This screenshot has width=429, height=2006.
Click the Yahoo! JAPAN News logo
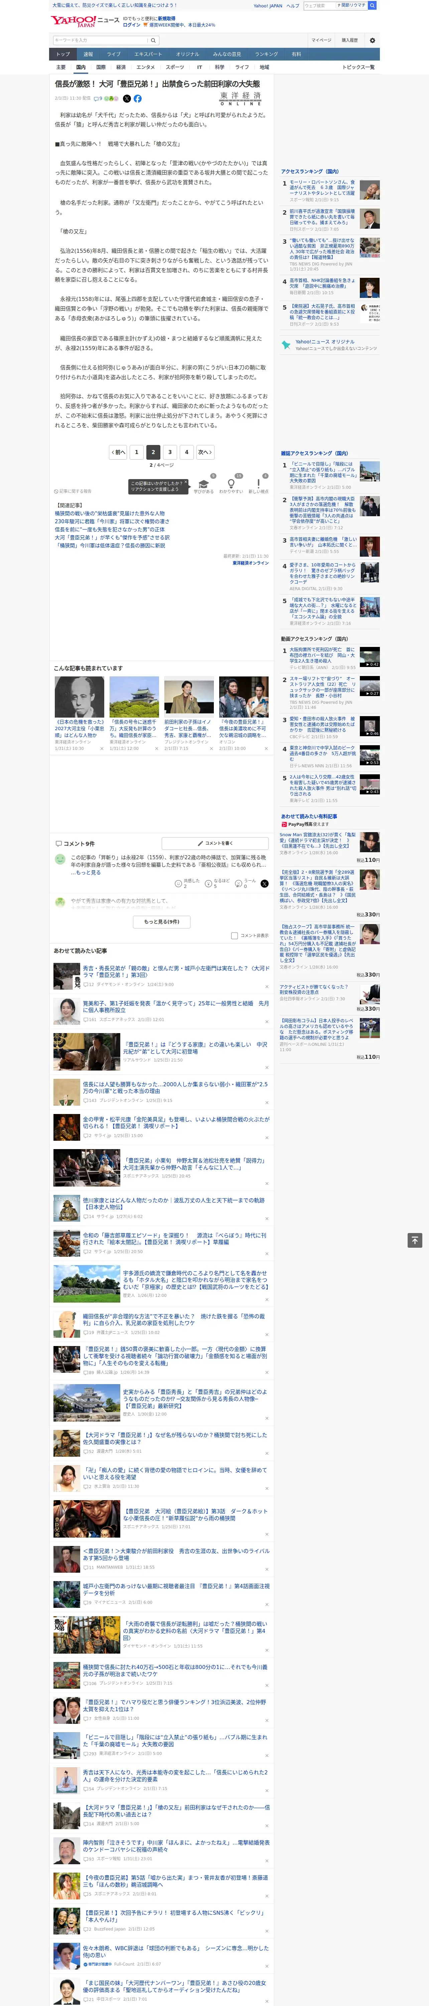86,20
